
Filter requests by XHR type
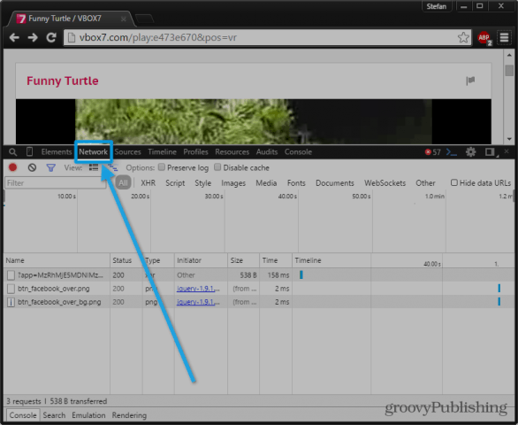(148, 183)
